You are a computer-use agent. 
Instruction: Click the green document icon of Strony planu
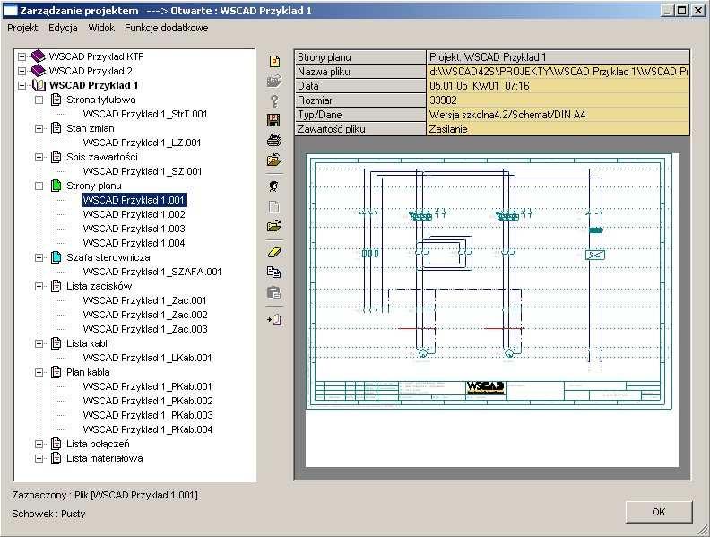click(56, 186)
